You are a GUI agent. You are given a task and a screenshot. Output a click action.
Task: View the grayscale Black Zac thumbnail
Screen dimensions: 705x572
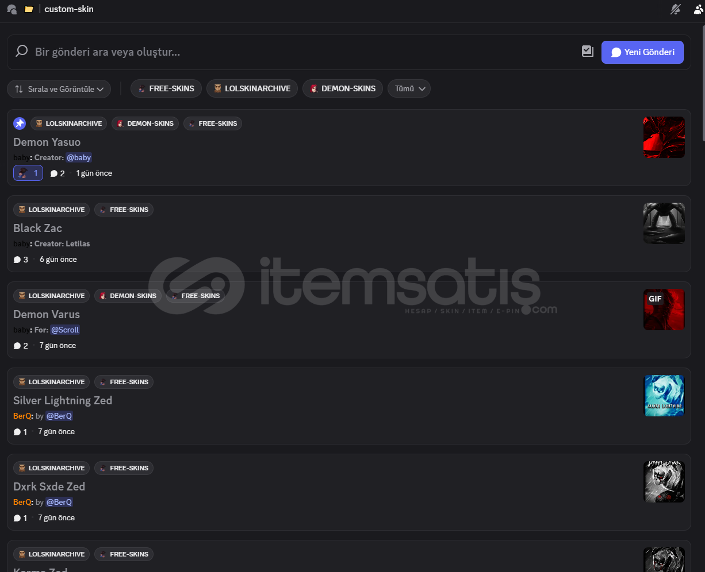(664, 223)
